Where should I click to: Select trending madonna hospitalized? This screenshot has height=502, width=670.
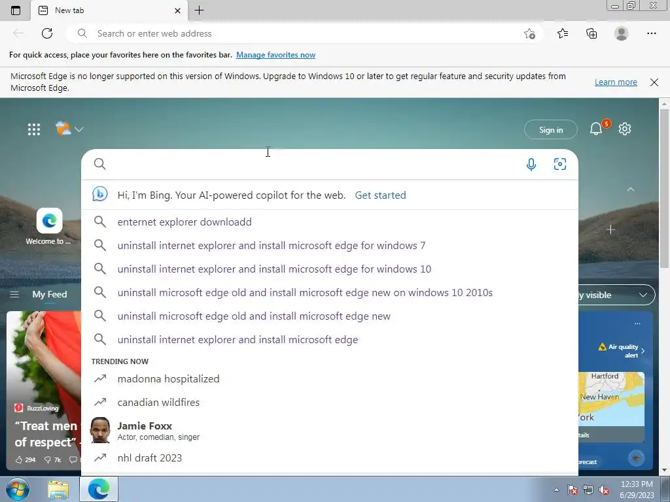tap(330, 378)
